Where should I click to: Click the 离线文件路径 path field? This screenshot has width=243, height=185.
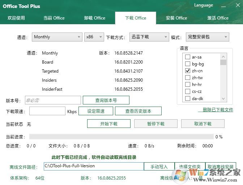tap(94, 166)
